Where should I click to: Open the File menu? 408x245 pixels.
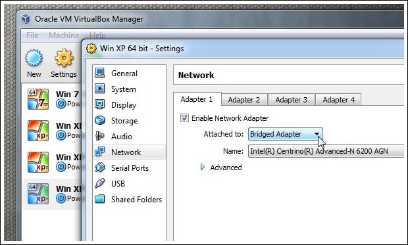click(x=32, y=35)
